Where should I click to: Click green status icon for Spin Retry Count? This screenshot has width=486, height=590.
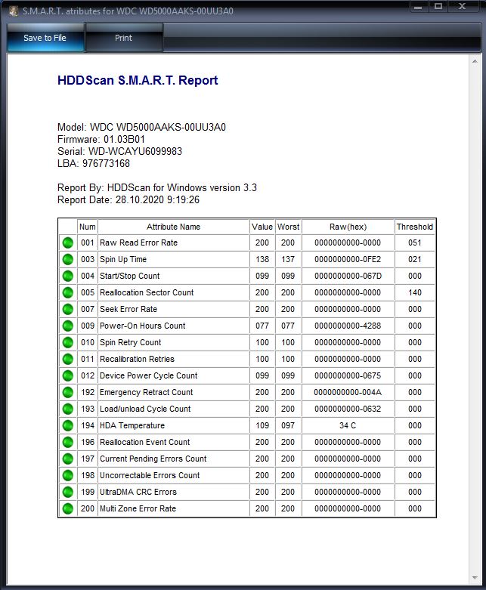[68, 342]
